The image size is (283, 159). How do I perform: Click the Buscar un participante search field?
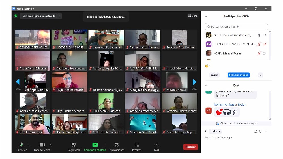(236, 27)
